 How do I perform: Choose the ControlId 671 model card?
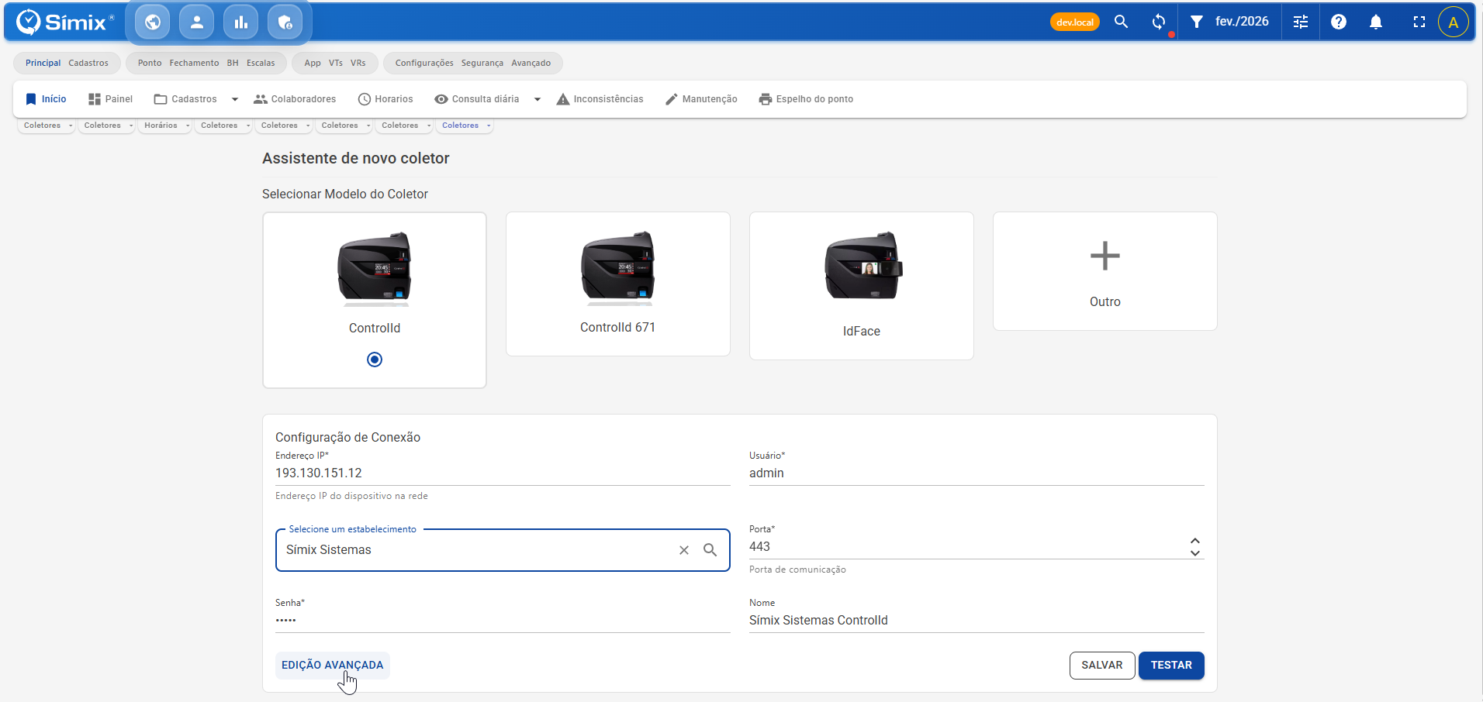tap(618, 284)
